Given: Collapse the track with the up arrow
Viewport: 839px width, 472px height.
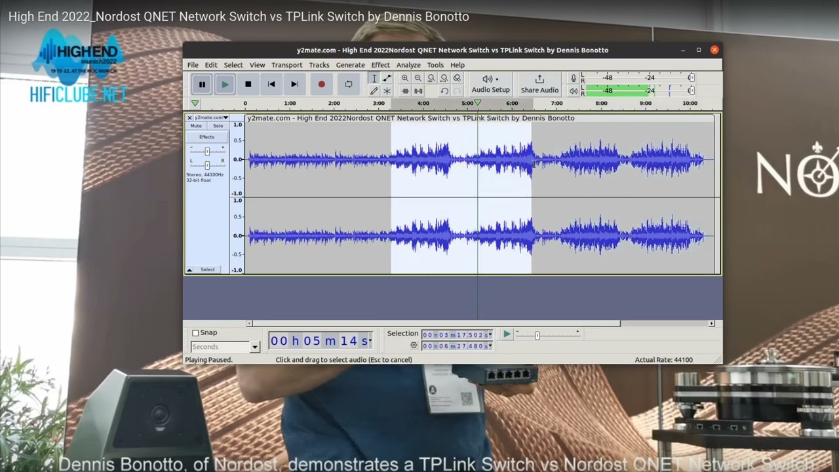Looking at the screenshot, I should click(189, 269).
